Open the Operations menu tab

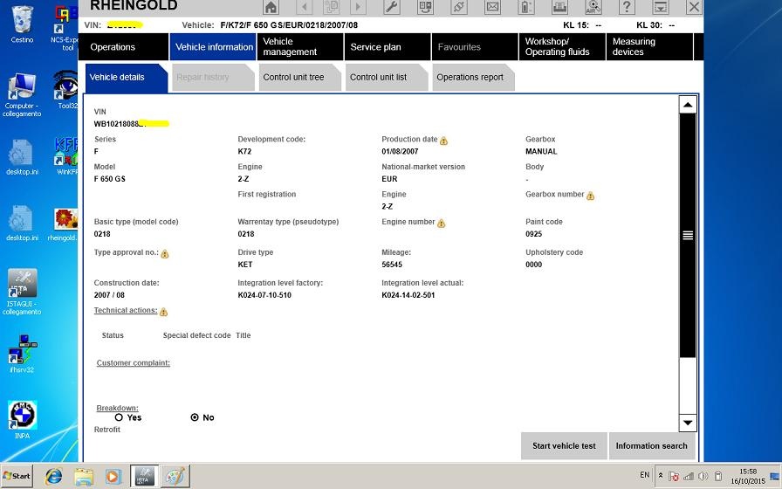click(x=123, y=47)
